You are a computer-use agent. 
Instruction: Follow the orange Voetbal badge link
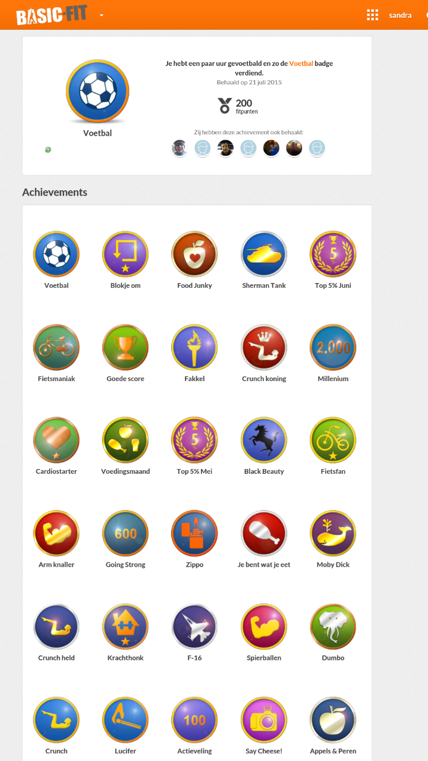pos(301,63)
